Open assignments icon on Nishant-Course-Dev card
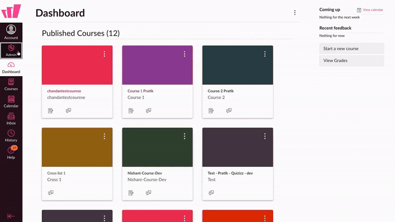395x222 pixels. [x=131, y=193]
